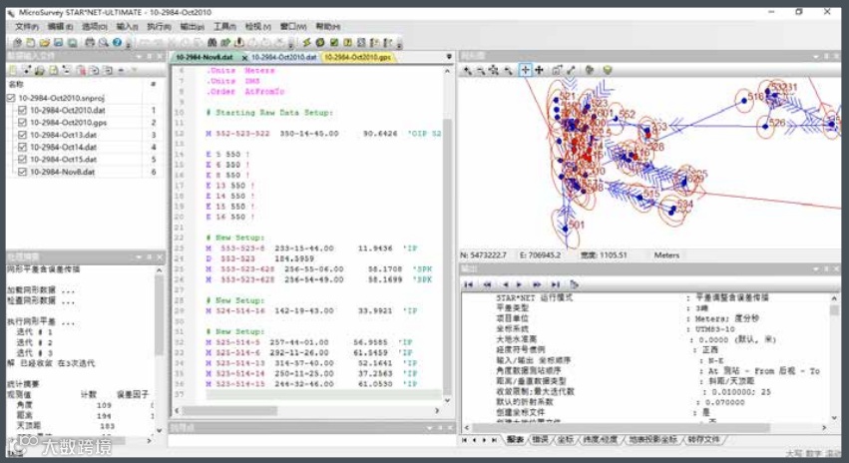Select the highlighted crosshair tool in plot toolbar
Image resolution: width=849 pixels, height=463 pixels.
pyautogui.click(x=525, y=70)
